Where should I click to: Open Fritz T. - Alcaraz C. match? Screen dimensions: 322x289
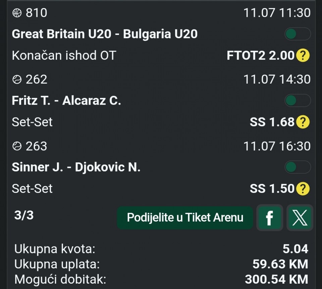tap(66, 100)
